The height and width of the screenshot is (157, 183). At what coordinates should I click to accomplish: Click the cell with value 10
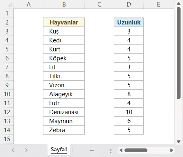[x=129, y=112]
